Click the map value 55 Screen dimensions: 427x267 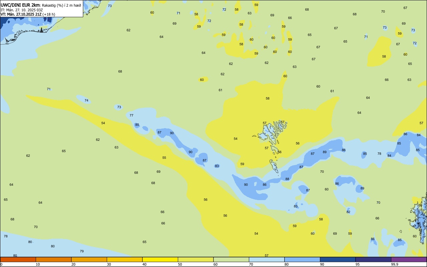coord(164,157)
